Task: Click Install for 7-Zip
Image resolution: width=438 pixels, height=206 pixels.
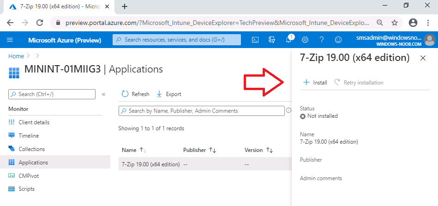Action: (315, 83)
